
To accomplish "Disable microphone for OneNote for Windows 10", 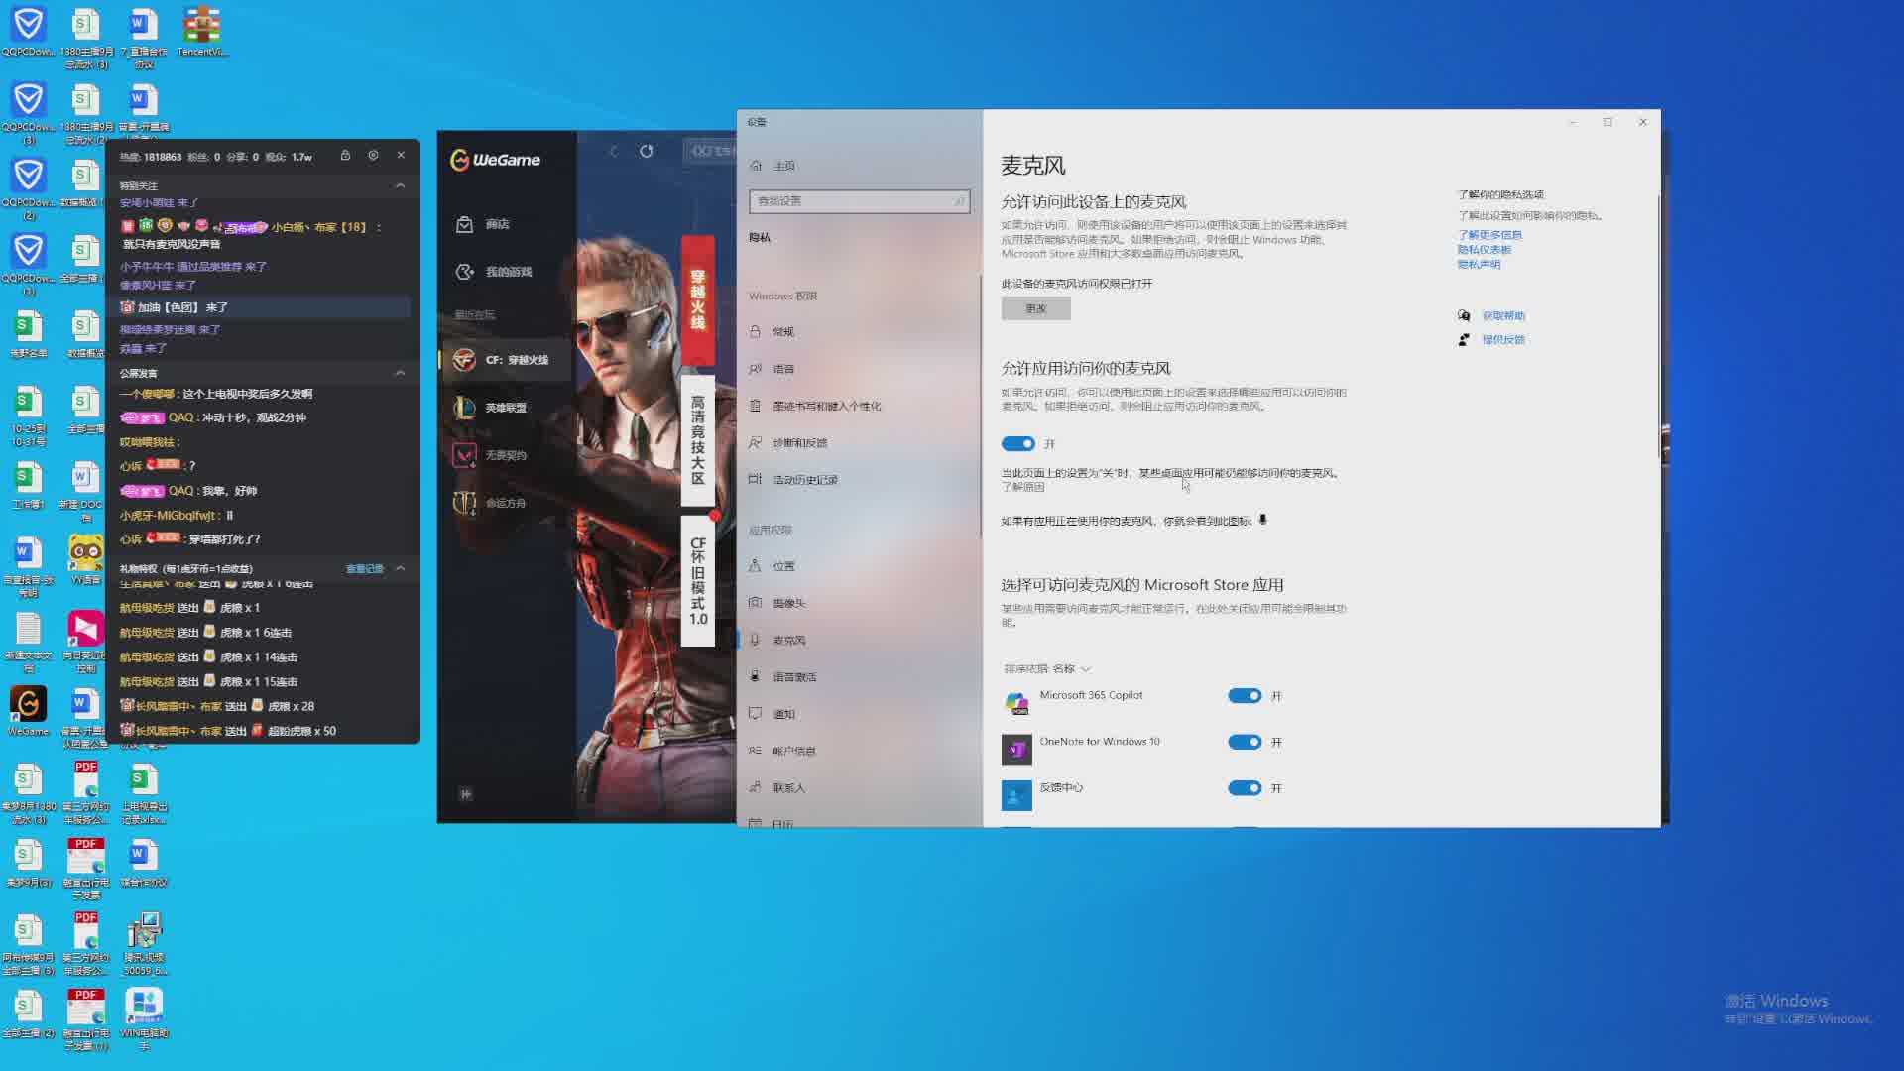I will click(1245, 742).
